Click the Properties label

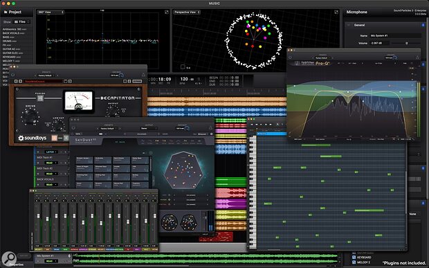point(17,265)
